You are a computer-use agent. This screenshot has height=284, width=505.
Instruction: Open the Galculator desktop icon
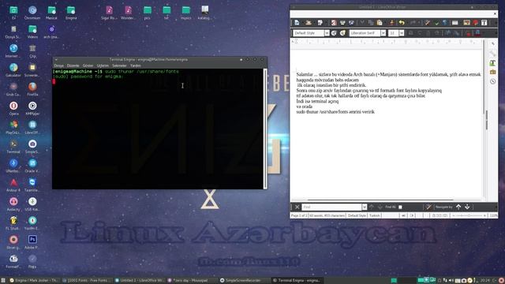(x=13, y=70)
